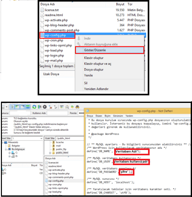
Task: Click Klasör oluştur in the context menu
Action: coord(94,58)
